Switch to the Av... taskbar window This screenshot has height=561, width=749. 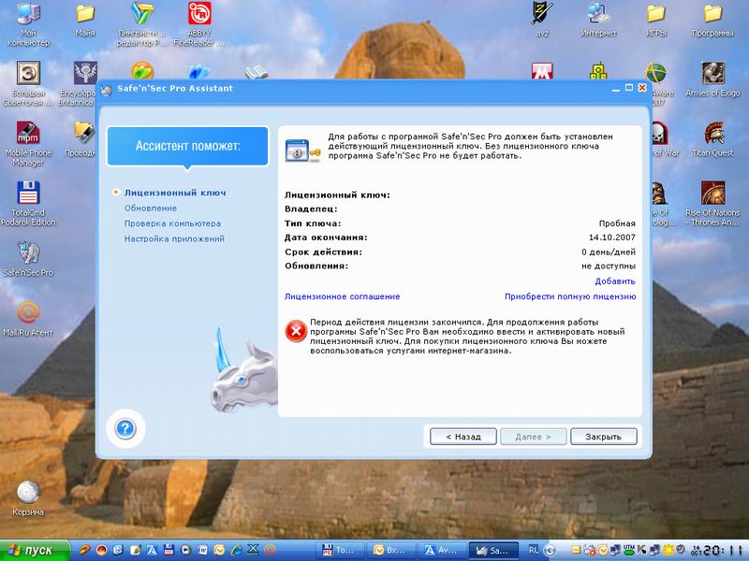pos(440,551)
